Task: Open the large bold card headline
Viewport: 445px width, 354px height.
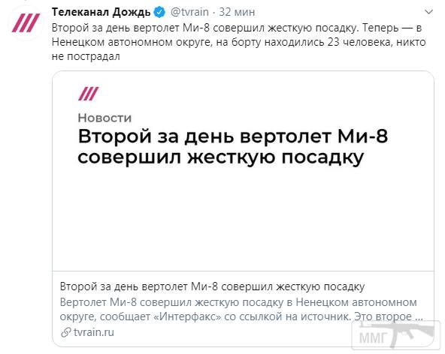Action: [233, 147]
